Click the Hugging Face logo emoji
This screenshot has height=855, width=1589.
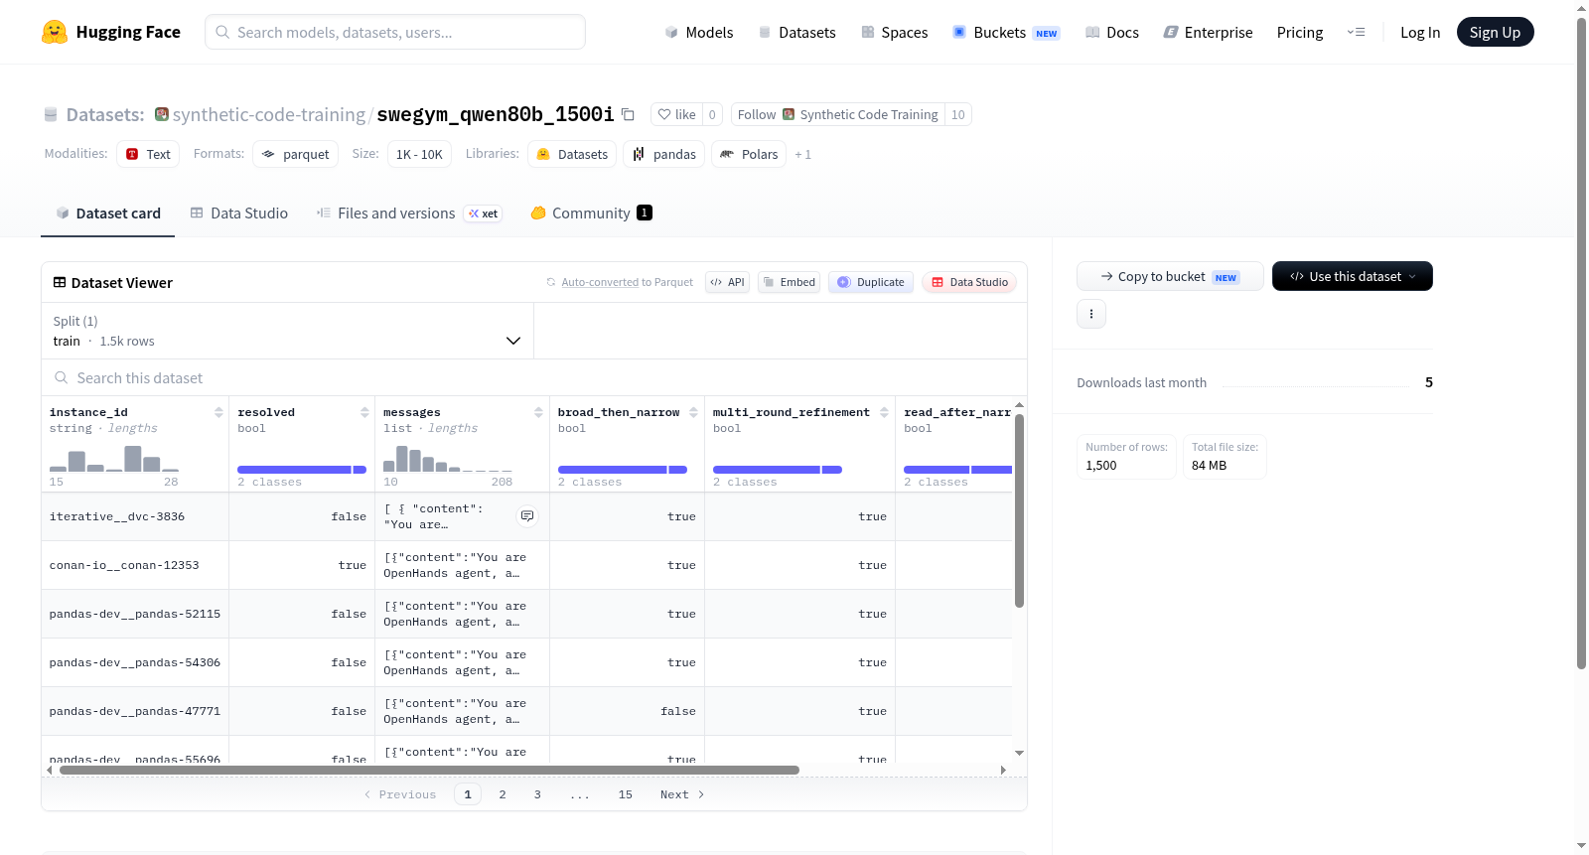pyautogui.click(x=55, y=32)
